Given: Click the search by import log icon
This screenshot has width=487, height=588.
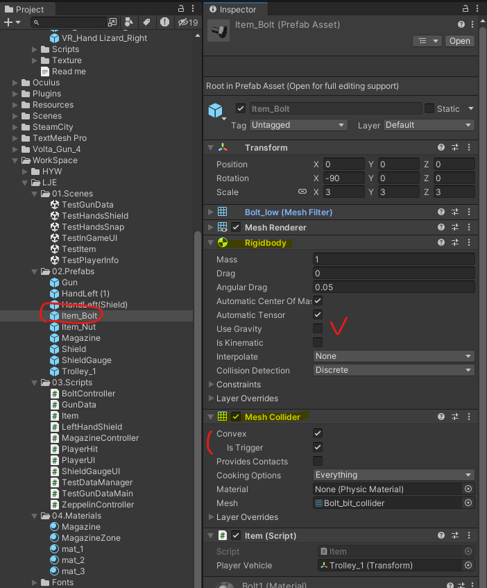Looking at the screenshot, I should coord(164,22).
